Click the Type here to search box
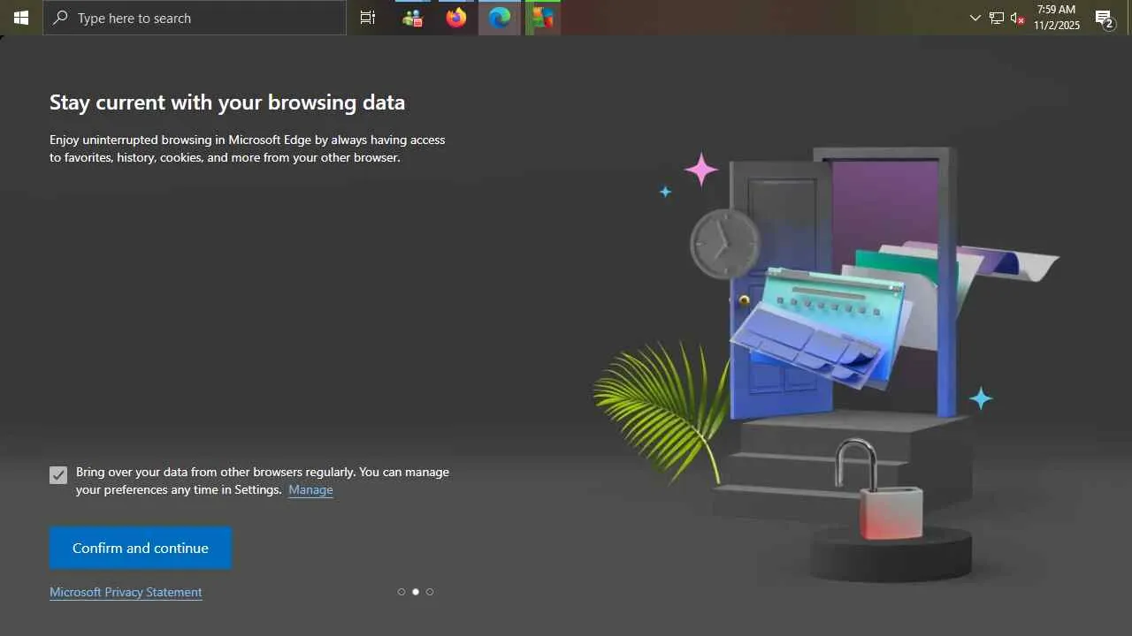The height and width of the screenshot is (636, 1132). pyautogui.click(x=195, y=18)
